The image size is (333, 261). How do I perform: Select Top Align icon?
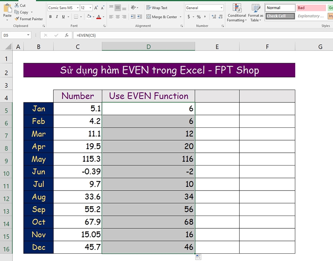point(111,8)
